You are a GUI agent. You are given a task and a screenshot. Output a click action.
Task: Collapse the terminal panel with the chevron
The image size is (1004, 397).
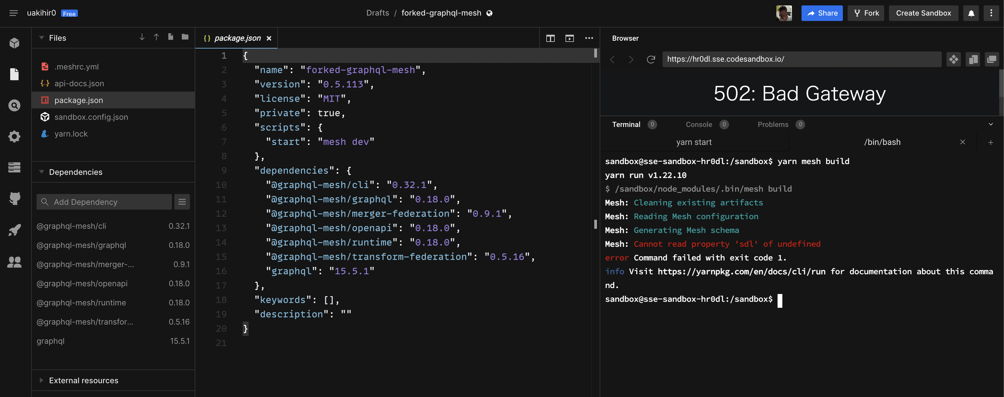tap(990, 124)
